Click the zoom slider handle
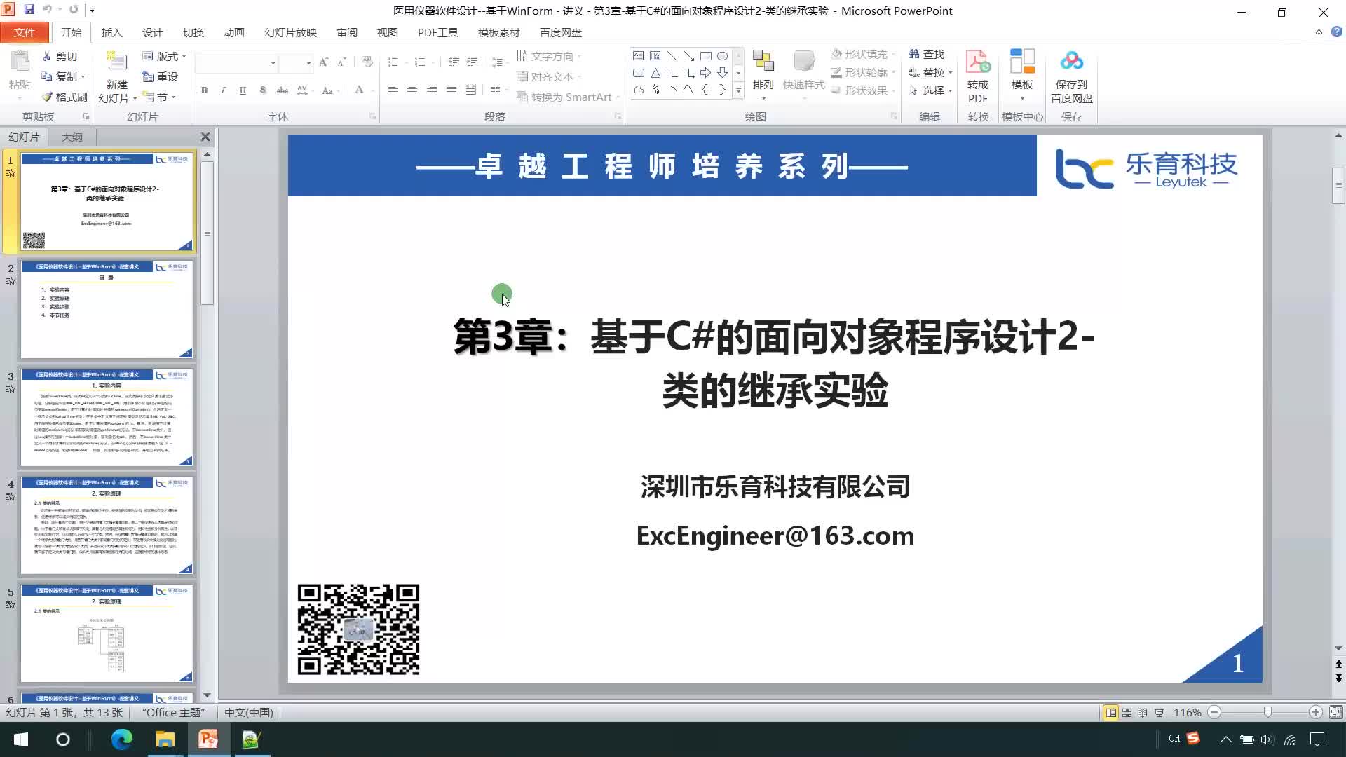 pos(1267,712)
